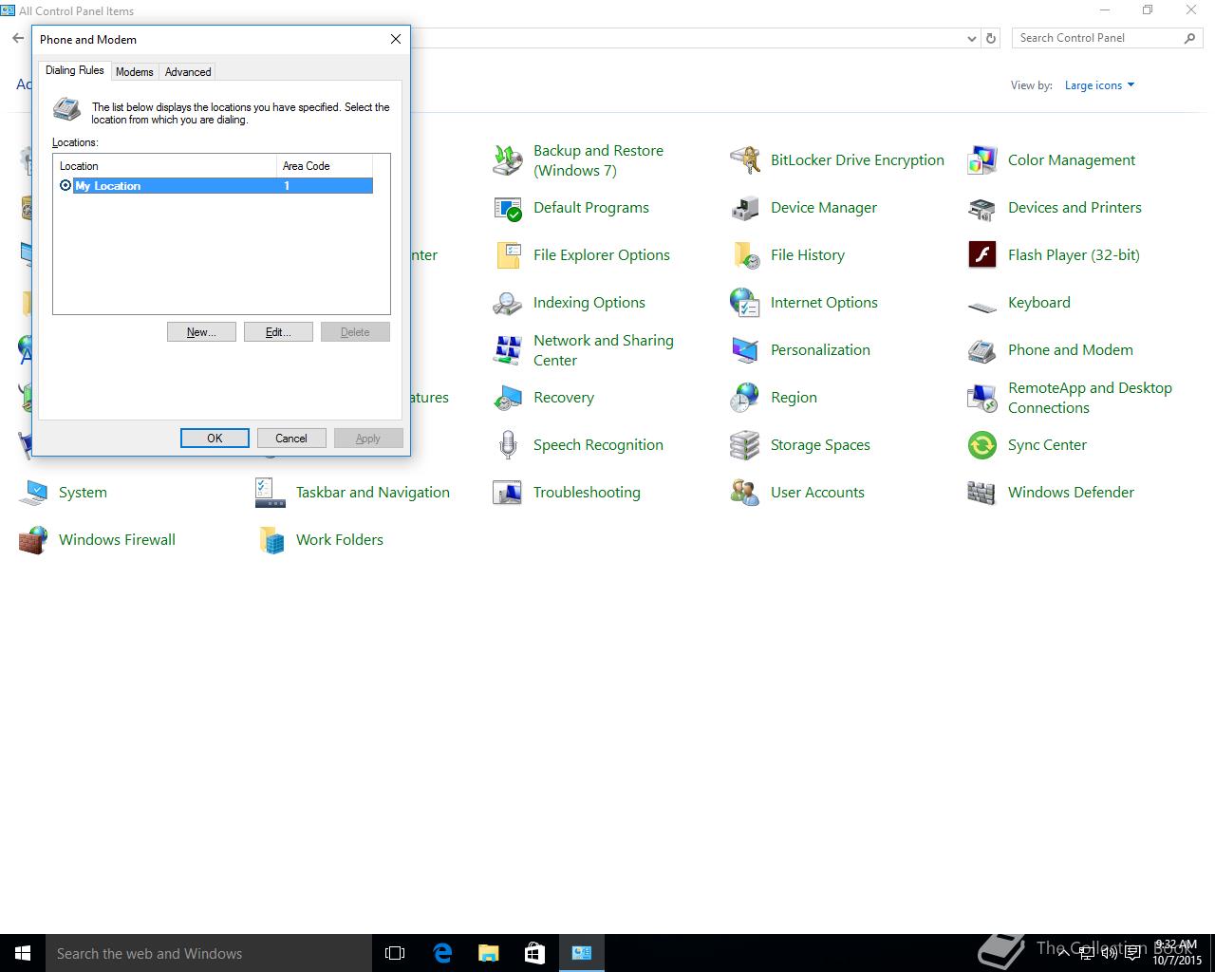Open the Personalization icon
The image size is (1215, 972).
point(745,350)
